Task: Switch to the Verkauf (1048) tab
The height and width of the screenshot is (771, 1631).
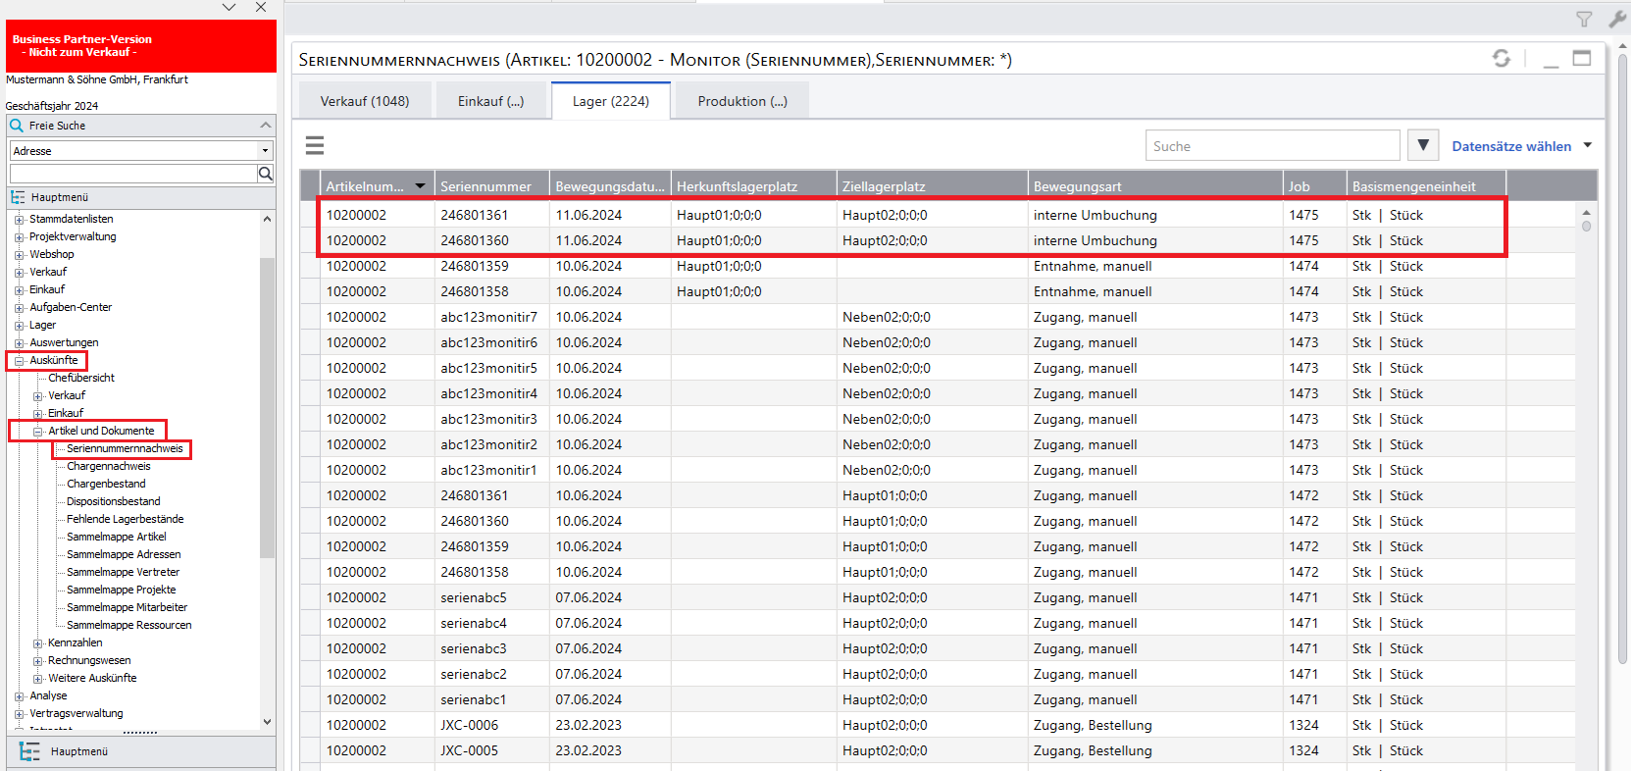Action: pyautogui.click(x=365, y=101)
